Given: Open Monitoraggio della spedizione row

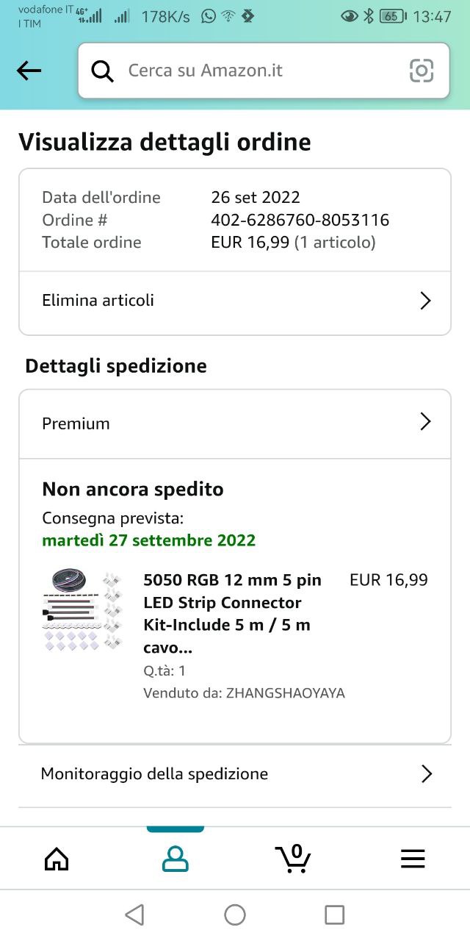Looking at the screenshot, I should pyautogui.click(x=154, y=774).
